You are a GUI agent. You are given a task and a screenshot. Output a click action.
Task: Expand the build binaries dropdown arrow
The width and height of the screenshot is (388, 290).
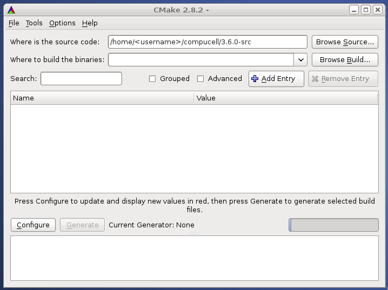pos(300,59)
